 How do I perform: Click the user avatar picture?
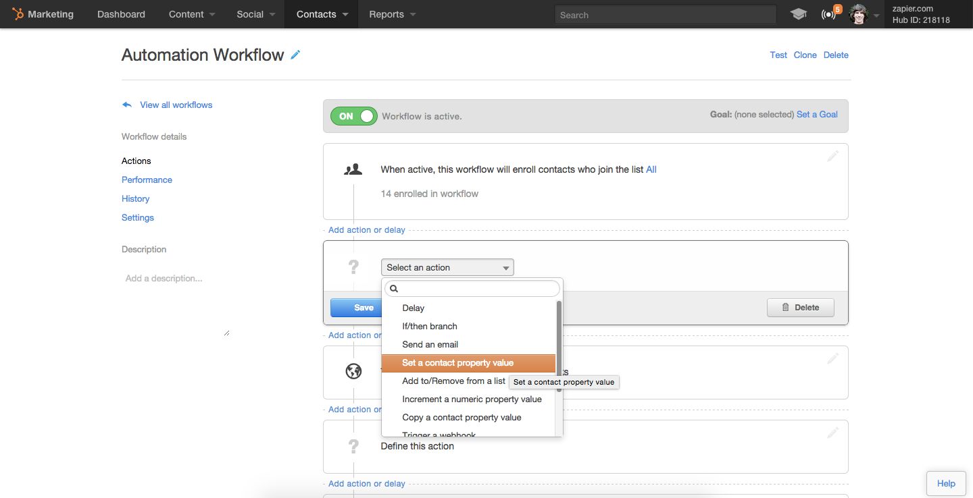tap(858, 14)
